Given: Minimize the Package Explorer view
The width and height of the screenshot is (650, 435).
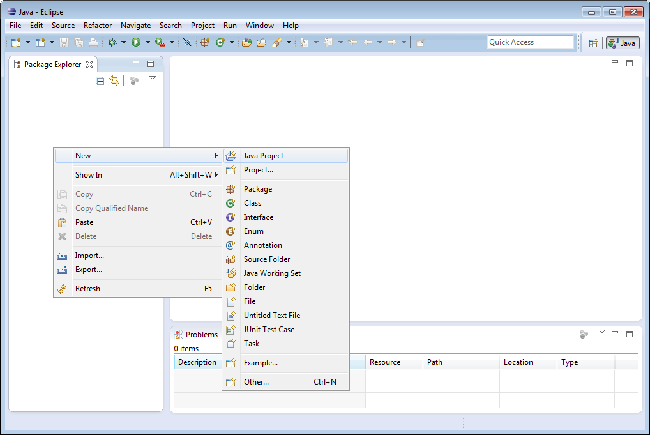Looking at the screenshot, I should pyautogui.click(x=136, y=62).
